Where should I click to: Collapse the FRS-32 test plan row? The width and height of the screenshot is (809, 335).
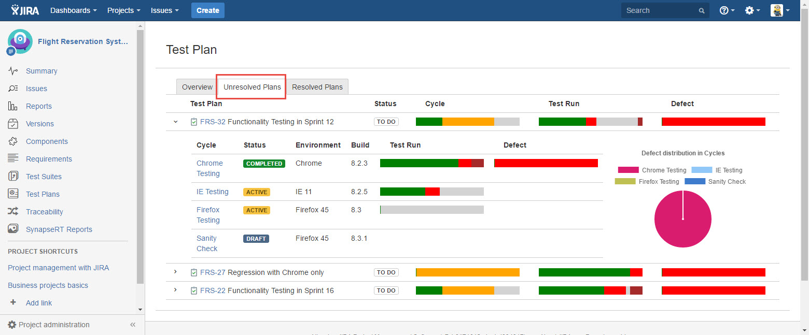coord(175,122)
